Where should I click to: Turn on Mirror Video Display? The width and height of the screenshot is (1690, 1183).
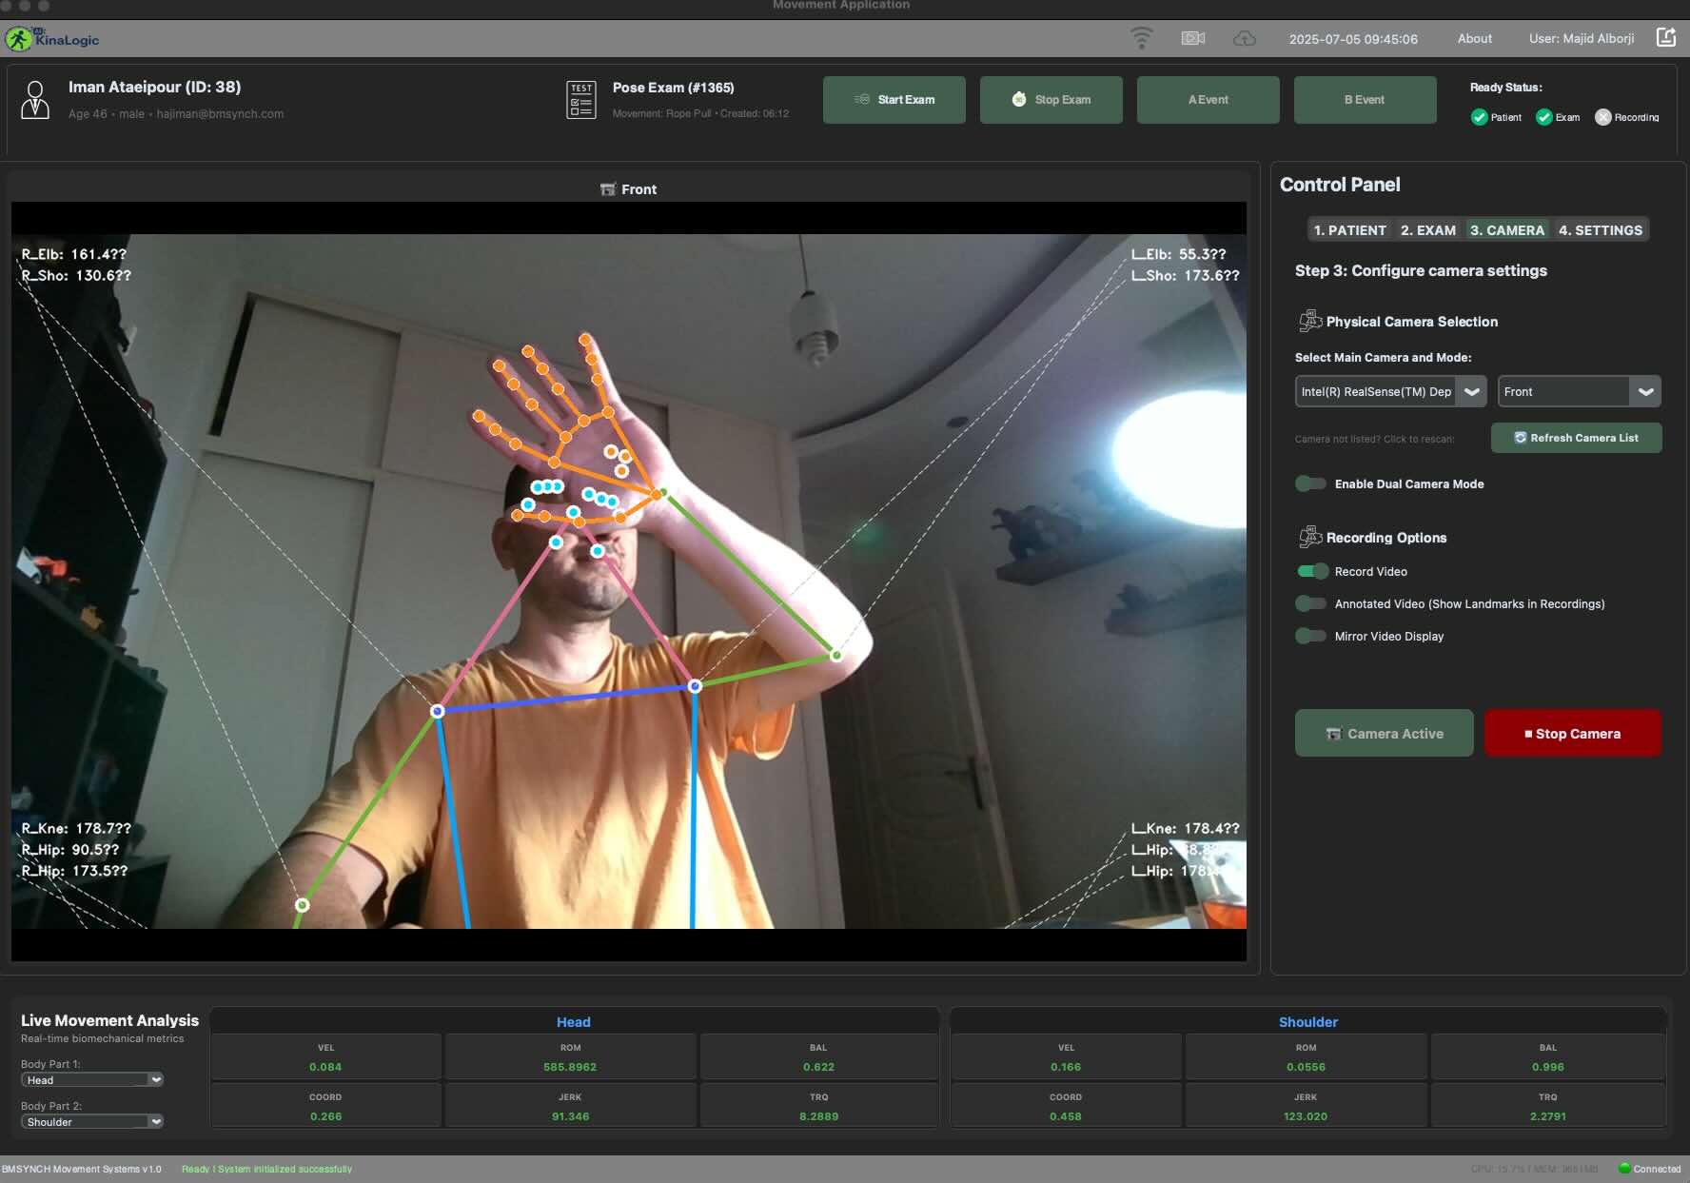tap(1311, 636)
